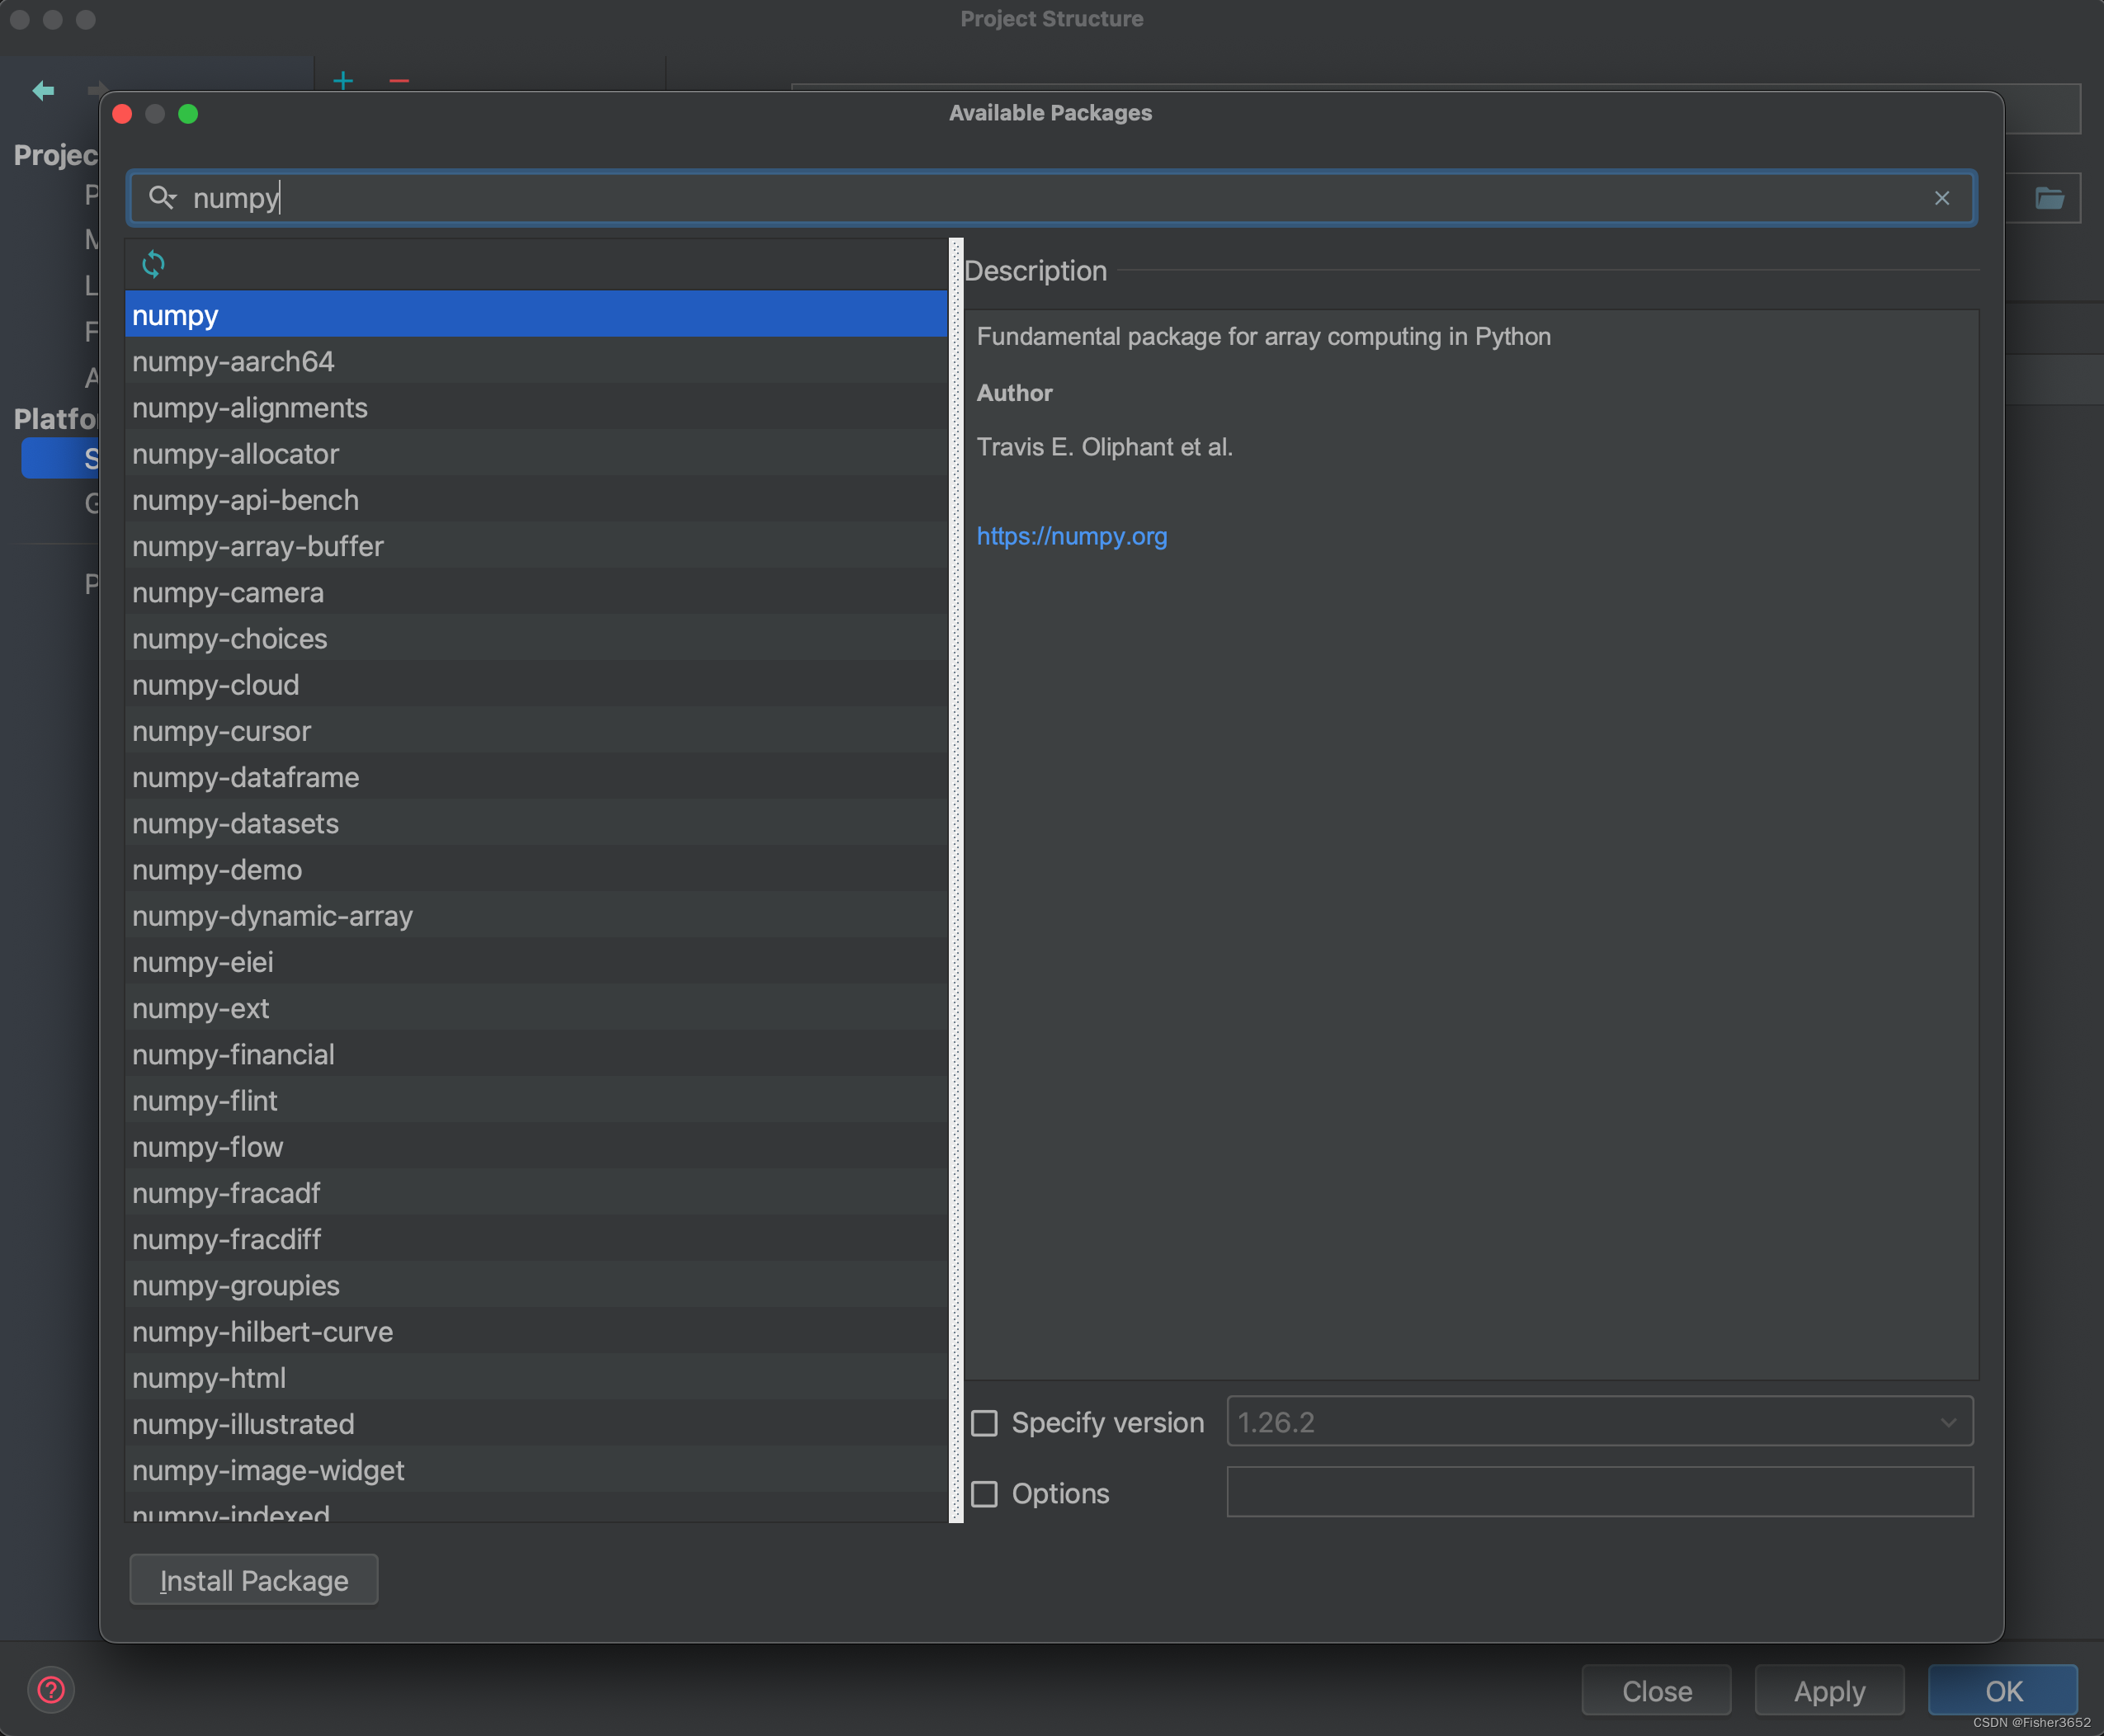This screenshot has height=1736, width=2104.
Task: Close the Available Packages dialog
Action: pos(122,114)
